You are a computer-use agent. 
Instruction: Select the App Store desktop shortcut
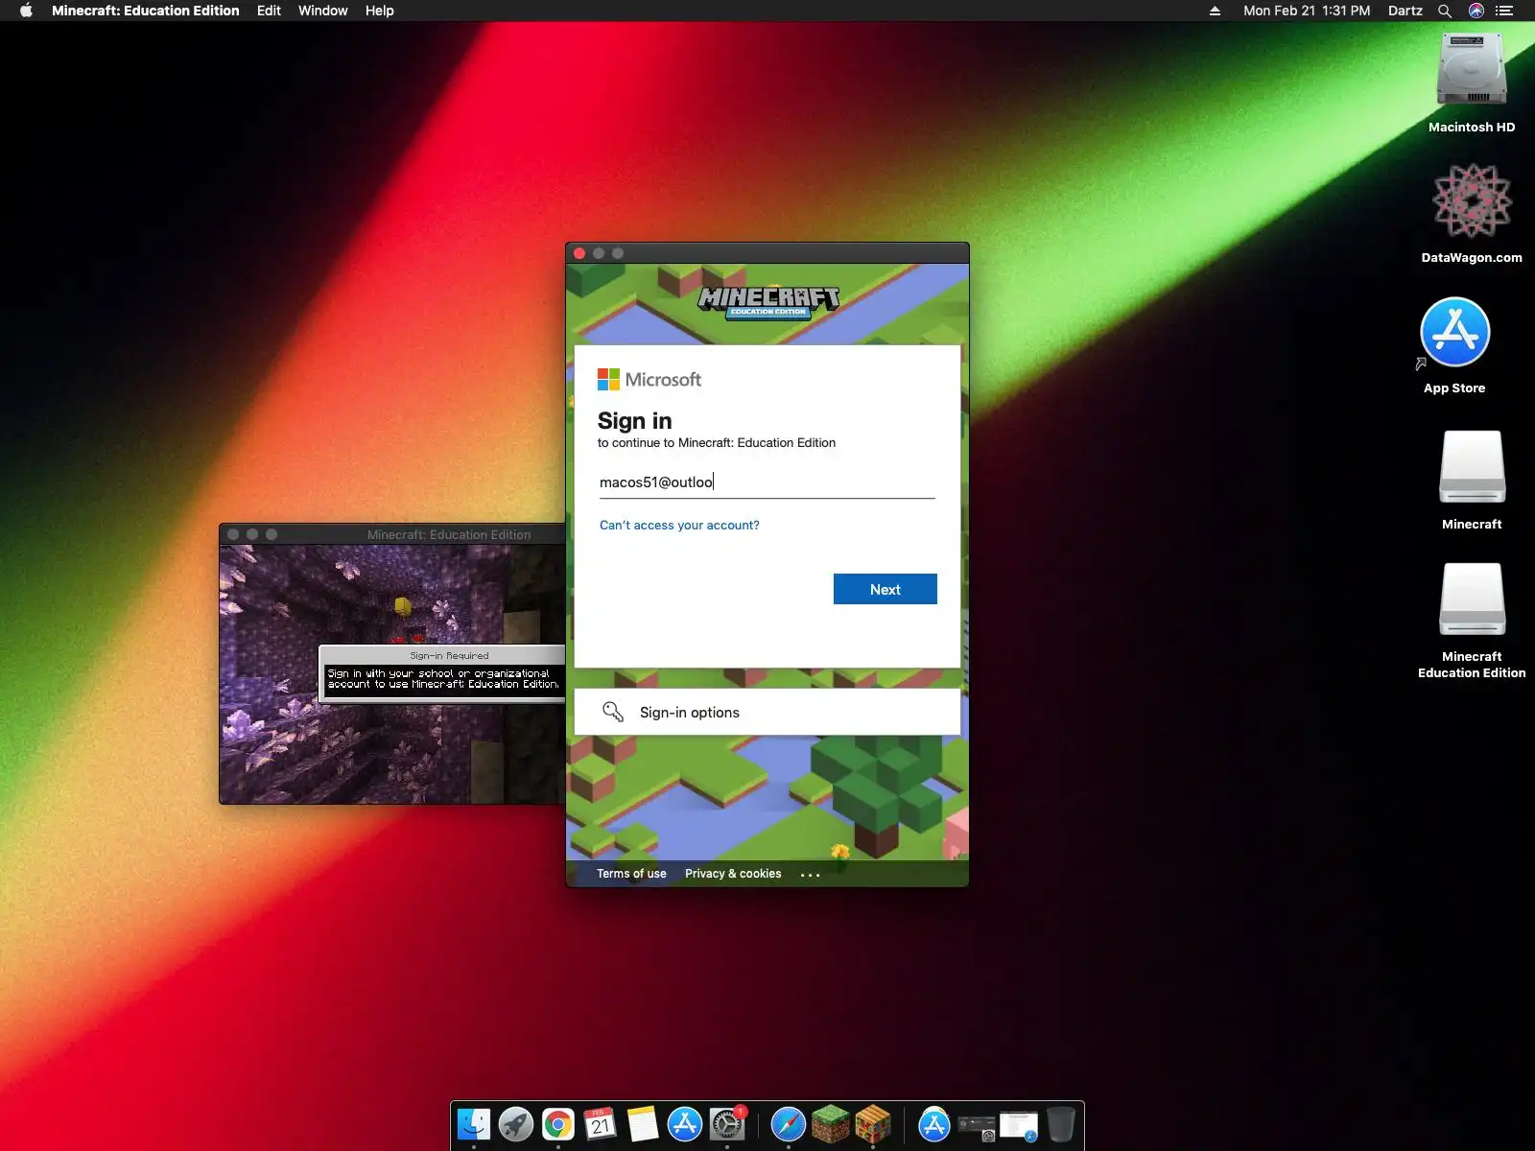1454,332
